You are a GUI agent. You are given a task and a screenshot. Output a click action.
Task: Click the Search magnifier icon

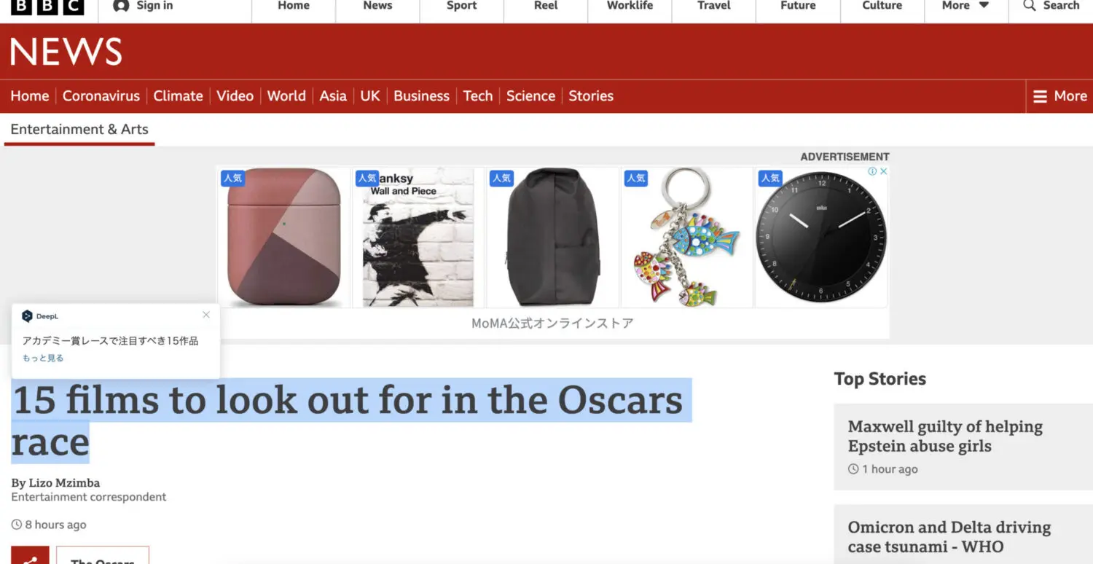point(1029,6)
